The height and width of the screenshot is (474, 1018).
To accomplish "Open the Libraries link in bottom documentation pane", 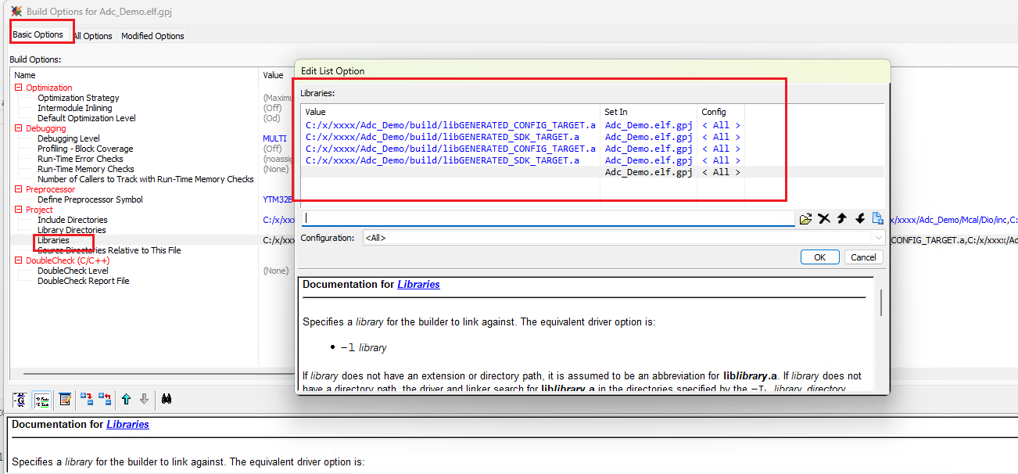I will click(127, 425).
